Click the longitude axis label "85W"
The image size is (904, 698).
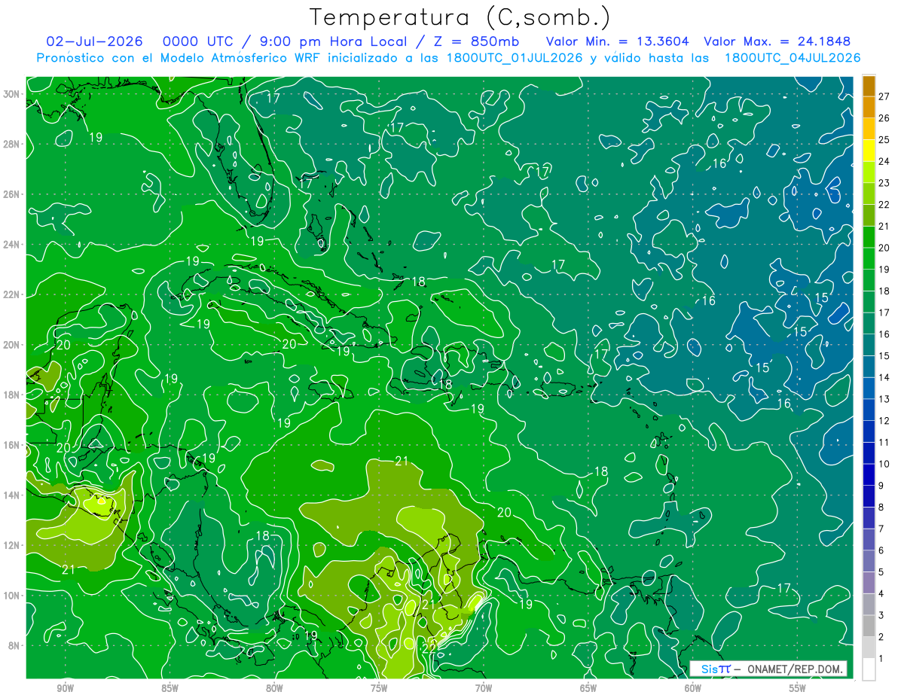[x=169, y=688]
